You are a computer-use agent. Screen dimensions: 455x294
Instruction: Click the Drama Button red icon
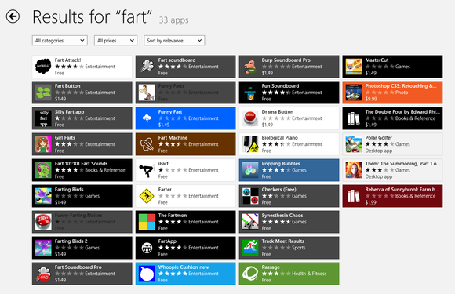pos(250,118)
